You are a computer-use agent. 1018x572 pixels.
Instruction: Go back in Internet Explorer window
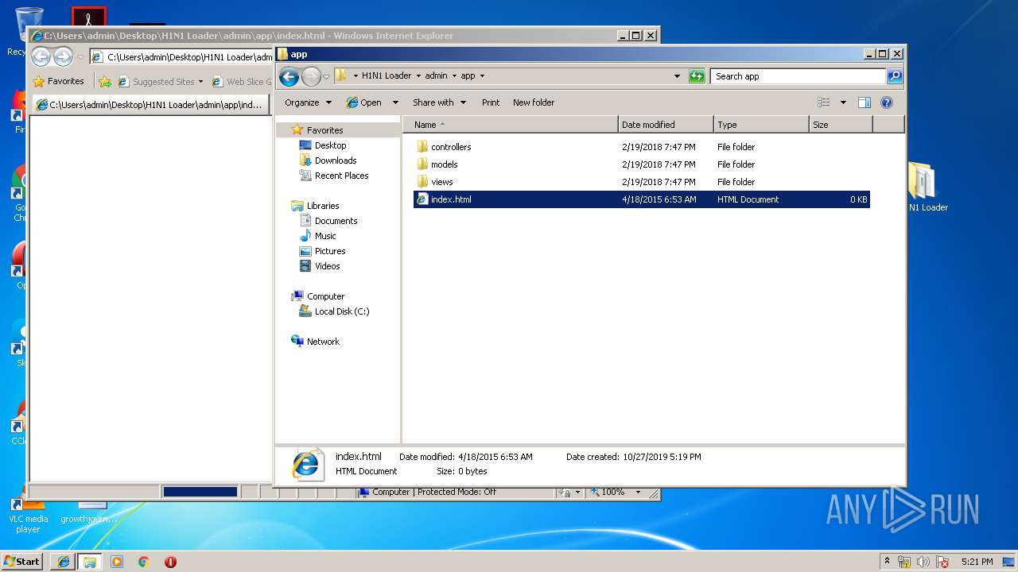point(41,56)
